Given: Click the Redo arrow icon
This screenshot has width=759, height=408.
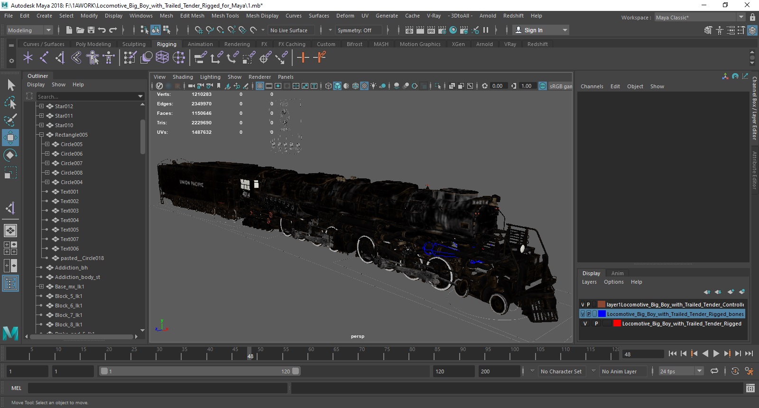Looking at the screenshot, I should pyautogui.click(x=113, y=30).
